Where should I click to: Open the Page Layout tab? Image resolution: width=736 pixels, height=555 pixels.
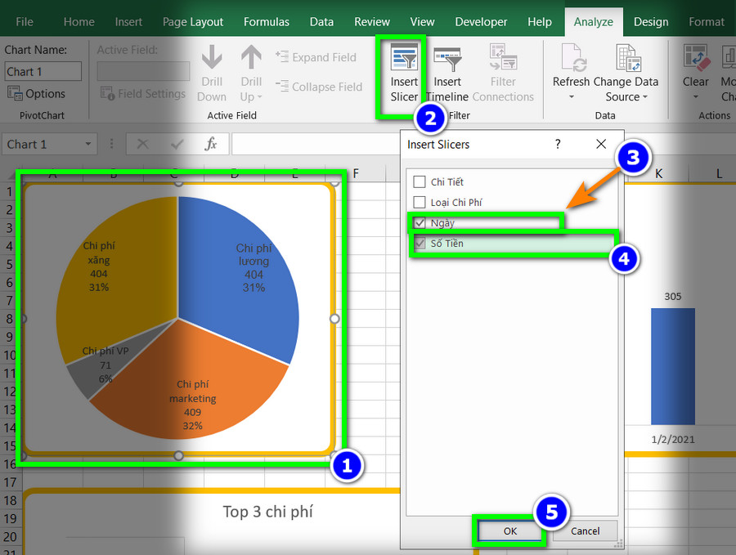click(193, 21)
